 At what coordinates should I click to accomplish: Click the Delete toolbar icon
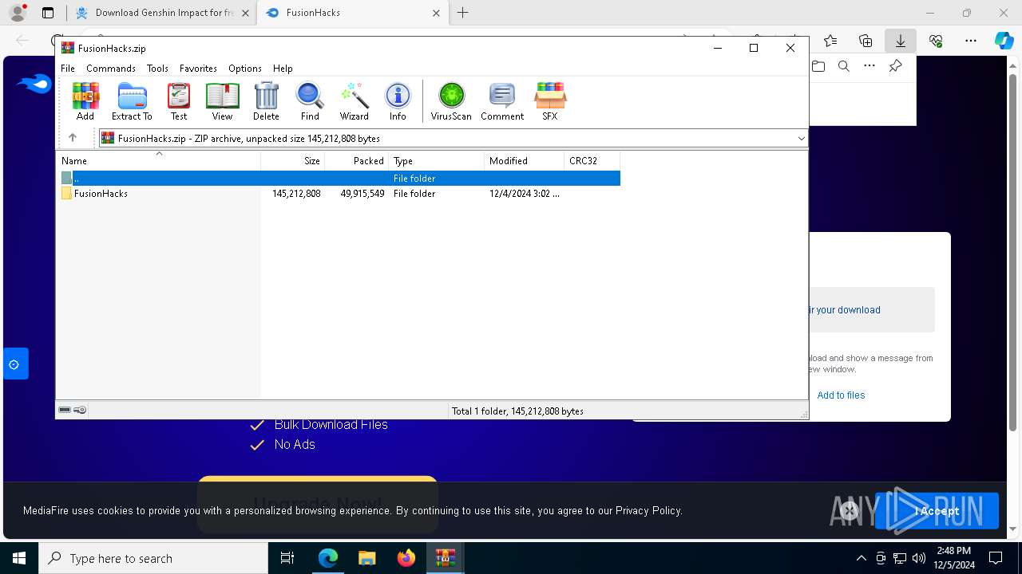click(266, 101)
